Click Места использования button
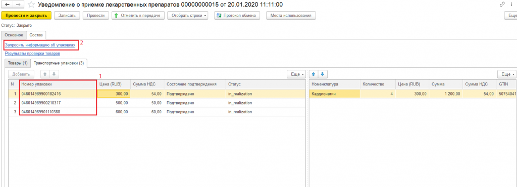 [x=291, y=16]
